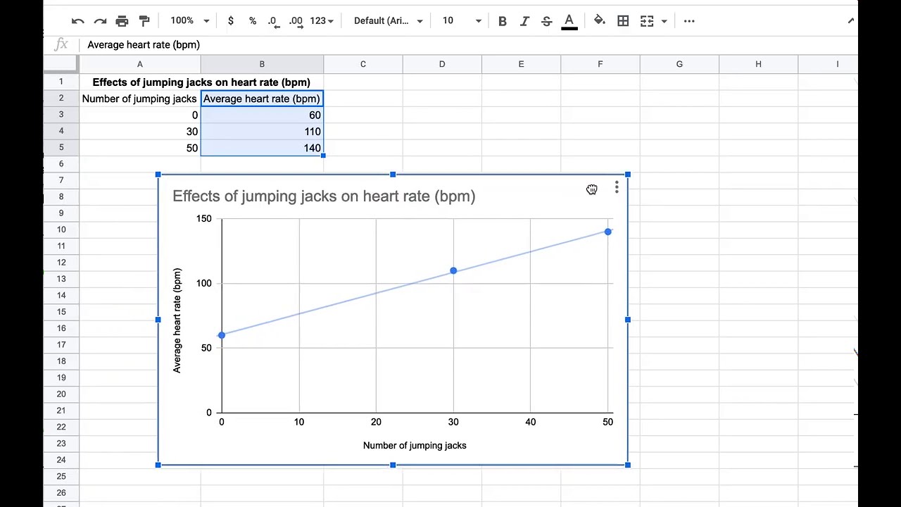Viewport: 901px width, 507px height.
Task: Click the chart's bottom-middle resize handle
Action: [393, 465]
